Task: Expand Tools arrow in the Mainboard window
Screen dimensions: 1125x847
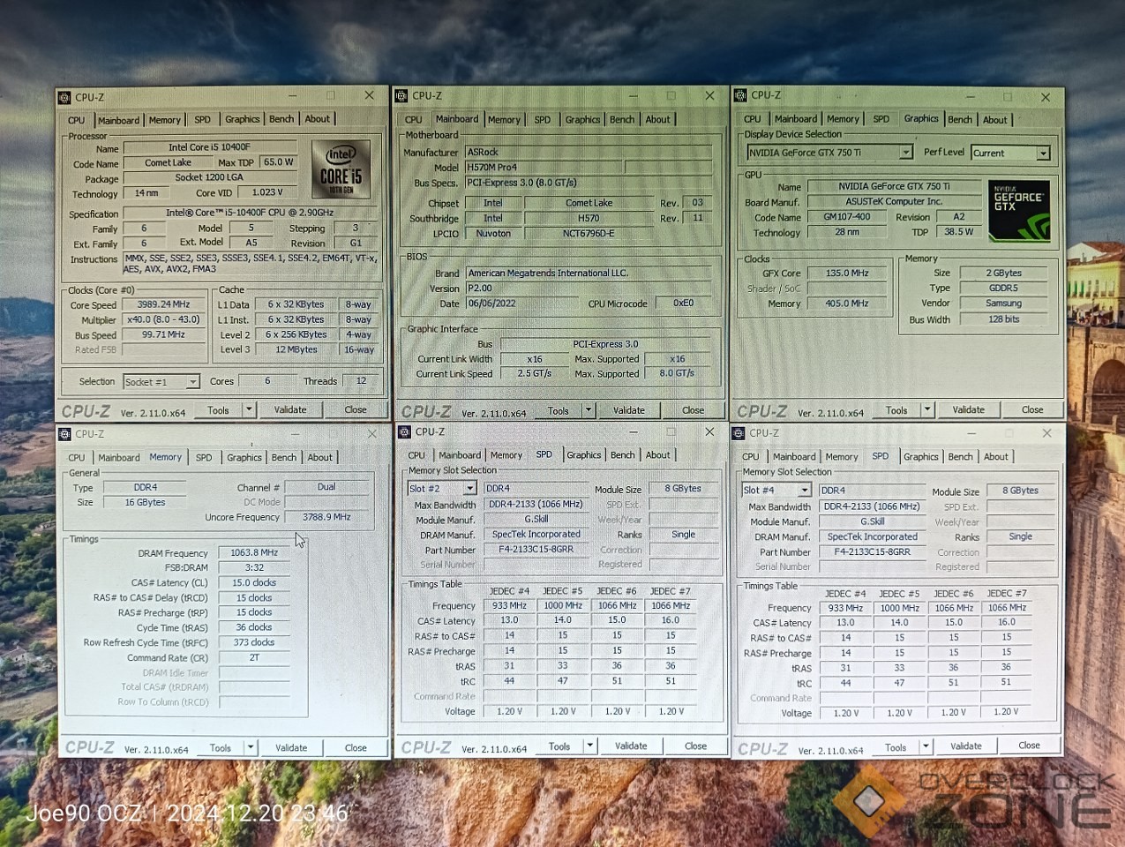Action: (589, 410)
